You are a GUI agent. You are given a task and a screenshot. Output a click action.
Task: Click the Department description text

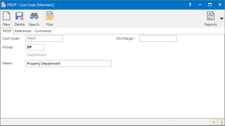click(x=36, y=55)
